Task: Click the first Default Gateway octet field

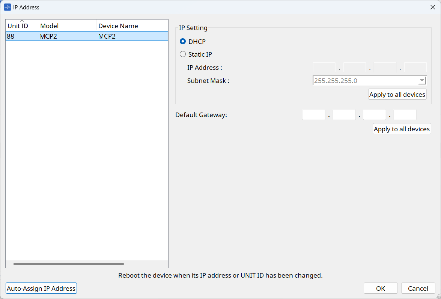Action: pos(313,115)
